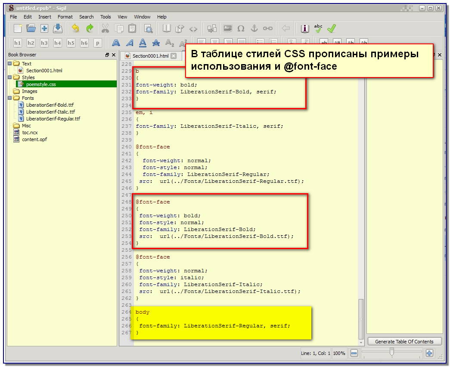The width and height of the screenshot is (450, 367).
Task: Apply Heading 5 with h5 button
Action: 71,43
